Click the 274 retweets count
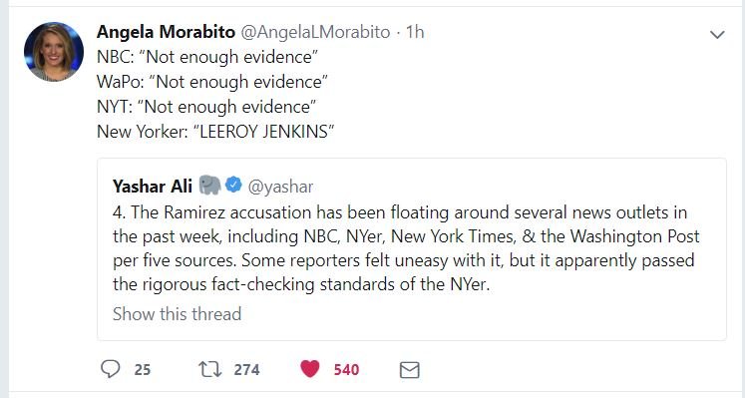Image resolution: width=745 pixels, height=398 pixels. tap(246, 369)
